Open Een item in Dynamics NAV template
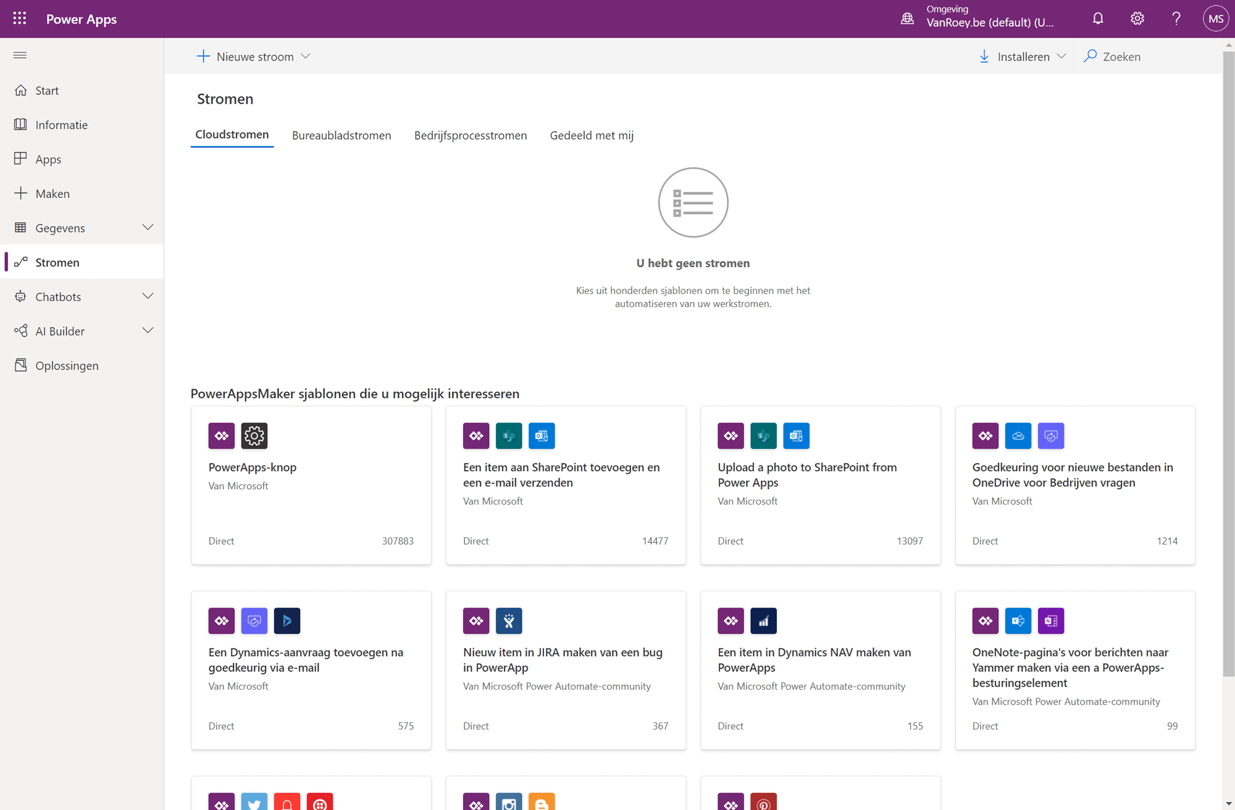This screenshot has width=1235, height=810. (x=821, y=670)
